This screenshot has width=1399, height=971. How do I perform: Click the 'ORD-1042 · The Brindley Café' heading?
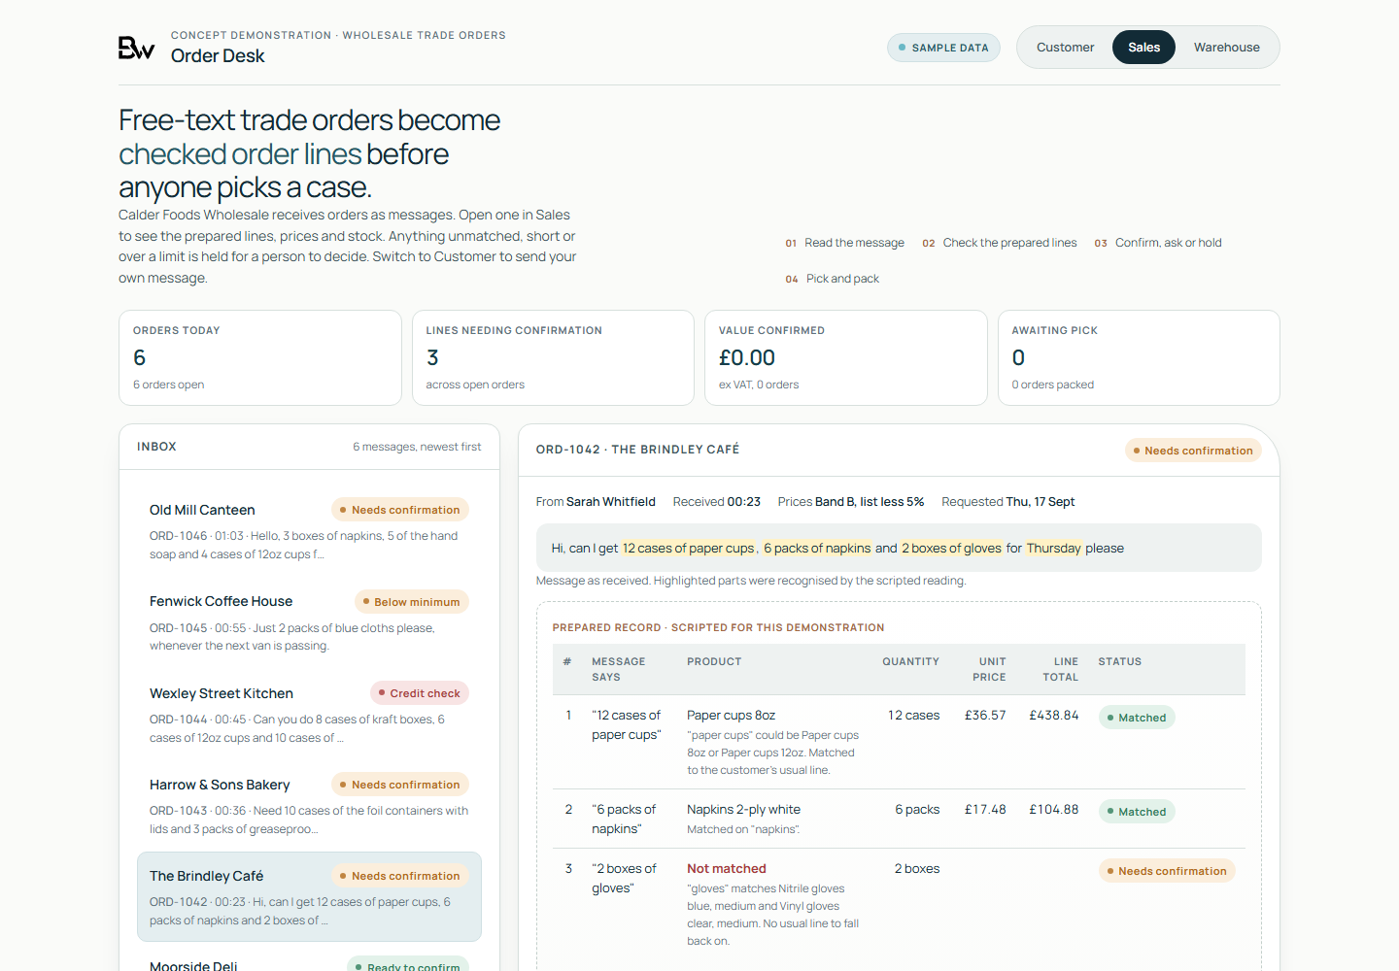637,450
